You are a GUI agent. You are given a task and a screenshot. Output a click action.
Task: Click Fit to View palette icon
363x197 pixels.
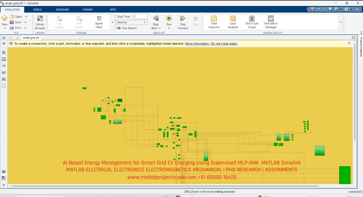pos(4,59)
